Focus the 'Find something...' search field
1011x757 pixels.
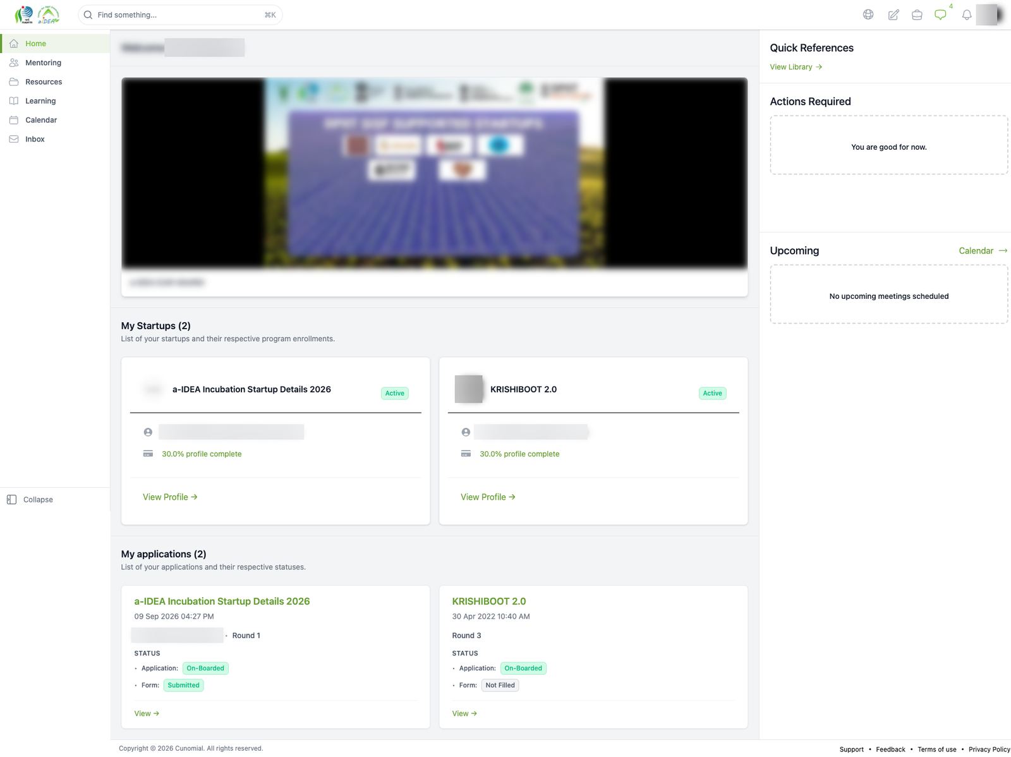tap(180, 15)
